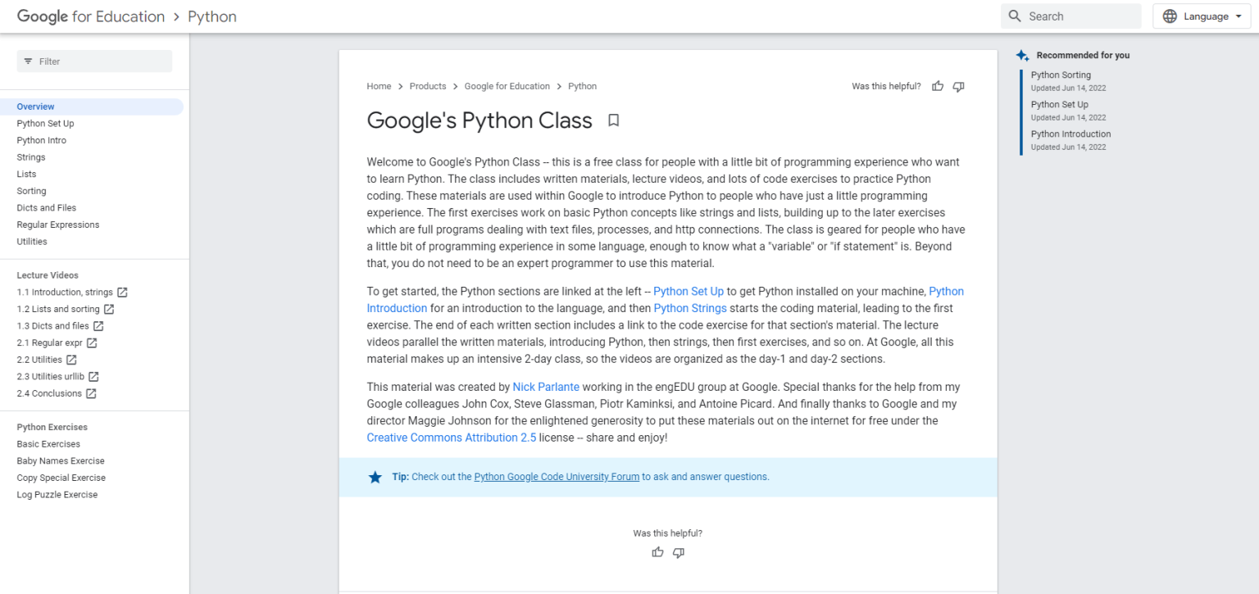This screenshot has width=1259, height=594.
Task: Click the search magnifier icon
Action: click(x=1015, y=16)
